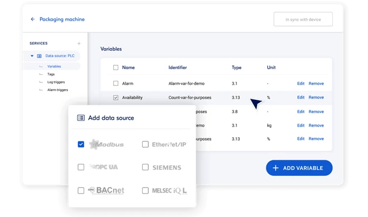Click the Alarm variable name
Viewport: 368px width, 217px height.
(128, 83)
